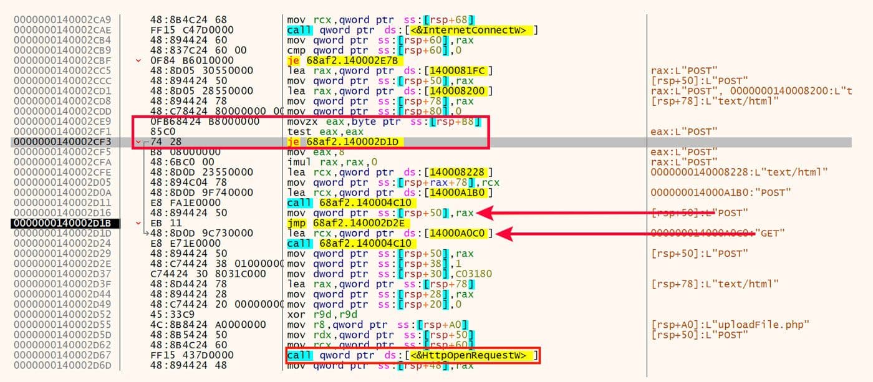Select the yellow-highlighted je 68af2.140002D1D instruction
Screen dimensions: 873x382
337,141
